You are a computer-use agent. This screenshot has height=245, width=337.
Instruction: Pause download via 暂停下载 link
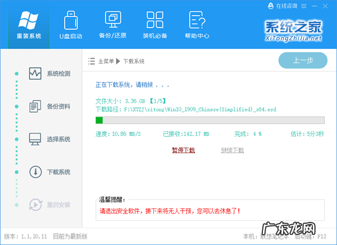(183, 150)
